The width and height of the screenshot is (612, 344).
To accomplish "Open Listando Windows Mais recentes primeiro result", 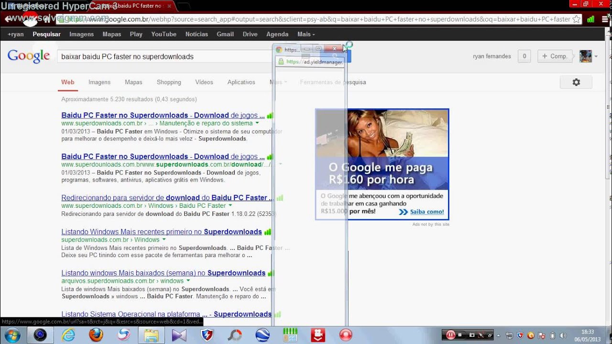I will [162, 232].
